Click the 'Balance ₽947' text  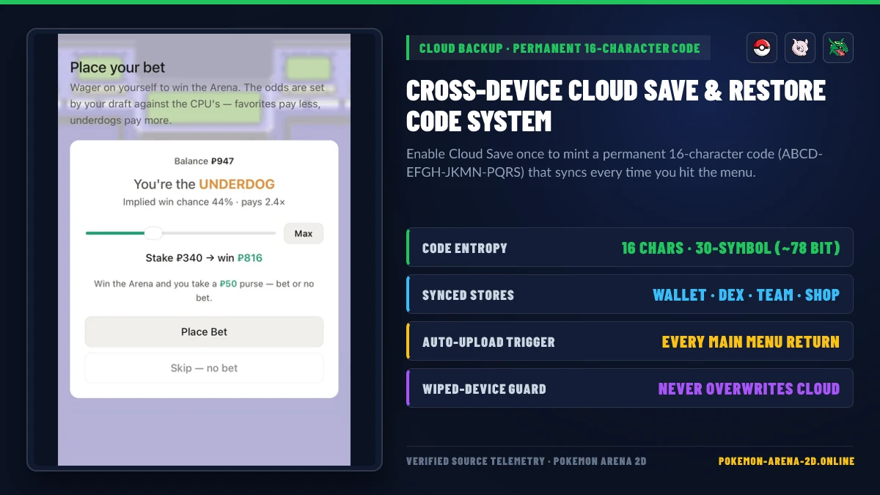204,161
